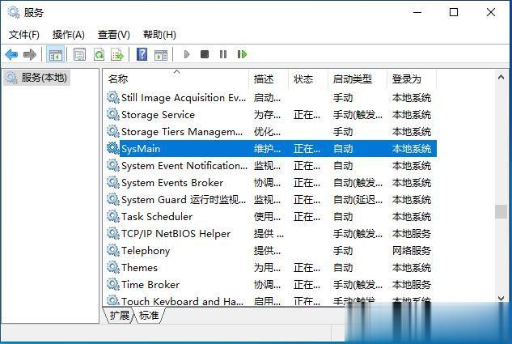Open the Properties toolbar icon
512x344 pixels.
[x=79, y=54]
